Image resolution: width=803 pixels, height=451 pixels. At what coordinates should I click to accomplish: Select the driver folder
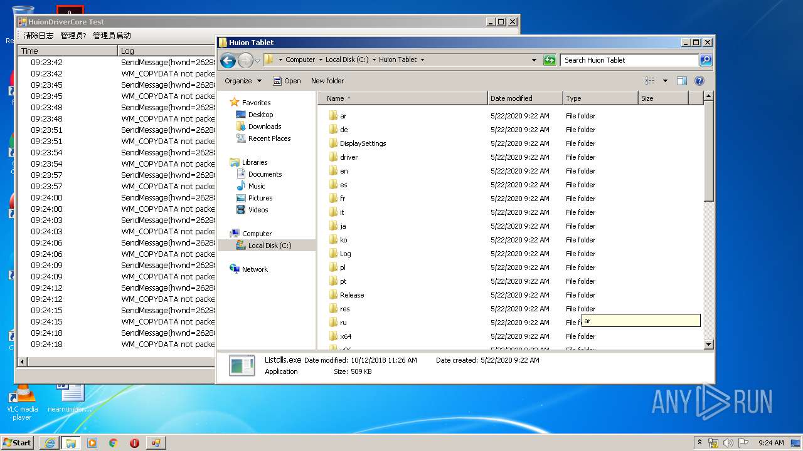(349, 157)
